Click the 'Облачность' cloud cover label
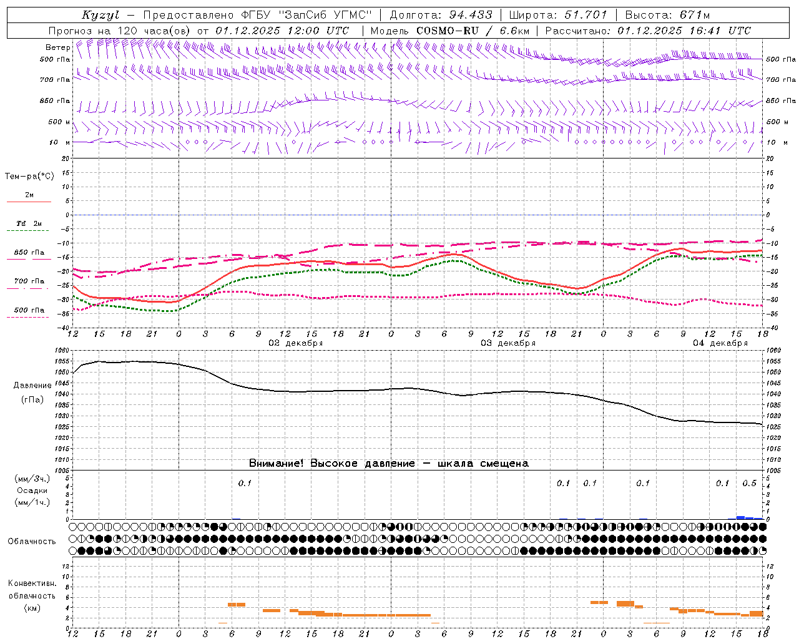The height and width of the screenshot is (639, 799). (x=32, y=542)
